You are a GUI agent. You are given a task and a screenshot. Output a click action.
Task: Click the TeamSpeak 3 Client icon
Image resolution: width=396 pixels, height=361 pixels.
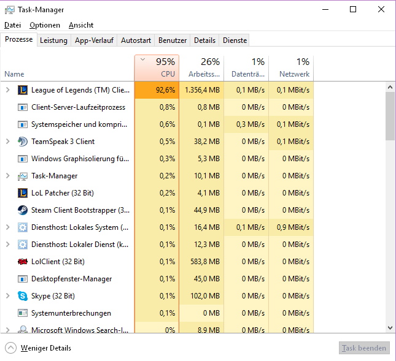tap(23, 142)
